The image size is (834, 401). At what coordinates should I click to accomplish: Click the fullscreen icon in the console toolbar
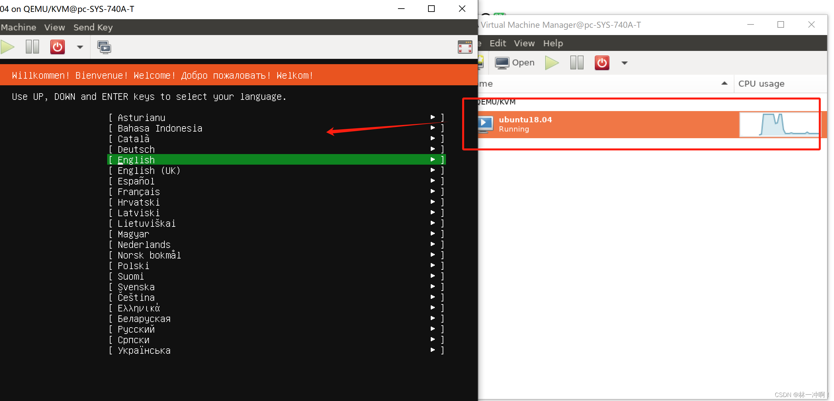(465, 47)
